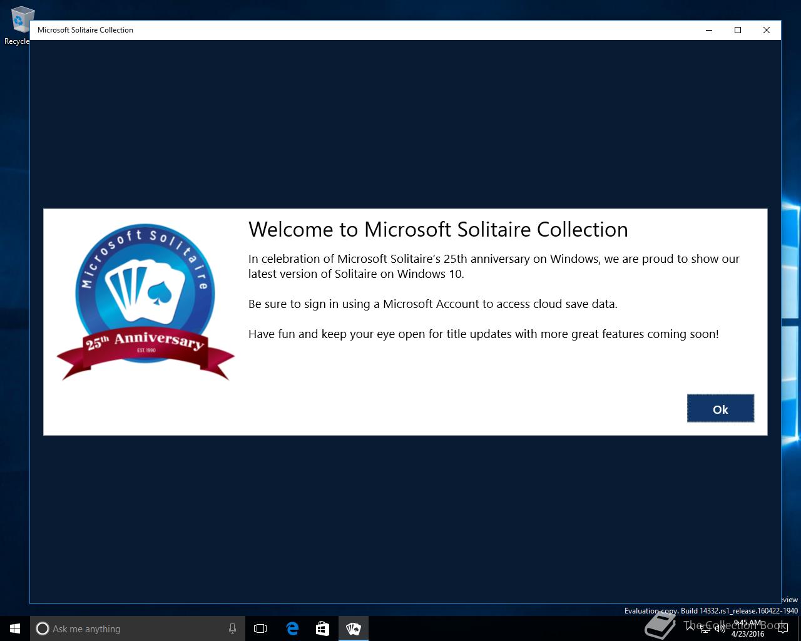Click the 'In celebration of Microsoft Solitaire's' paragraph
801x641 pixels.
494,266
